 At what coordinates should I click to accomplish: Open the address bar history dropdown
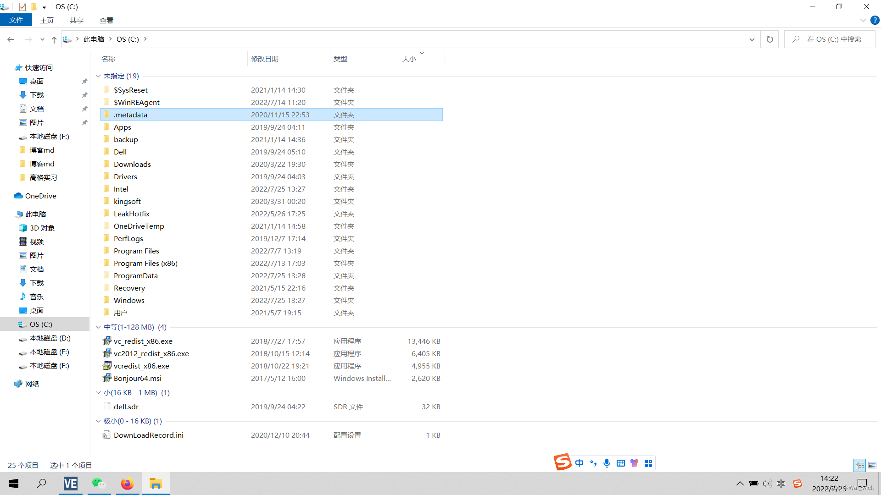[x=752, y=39]
